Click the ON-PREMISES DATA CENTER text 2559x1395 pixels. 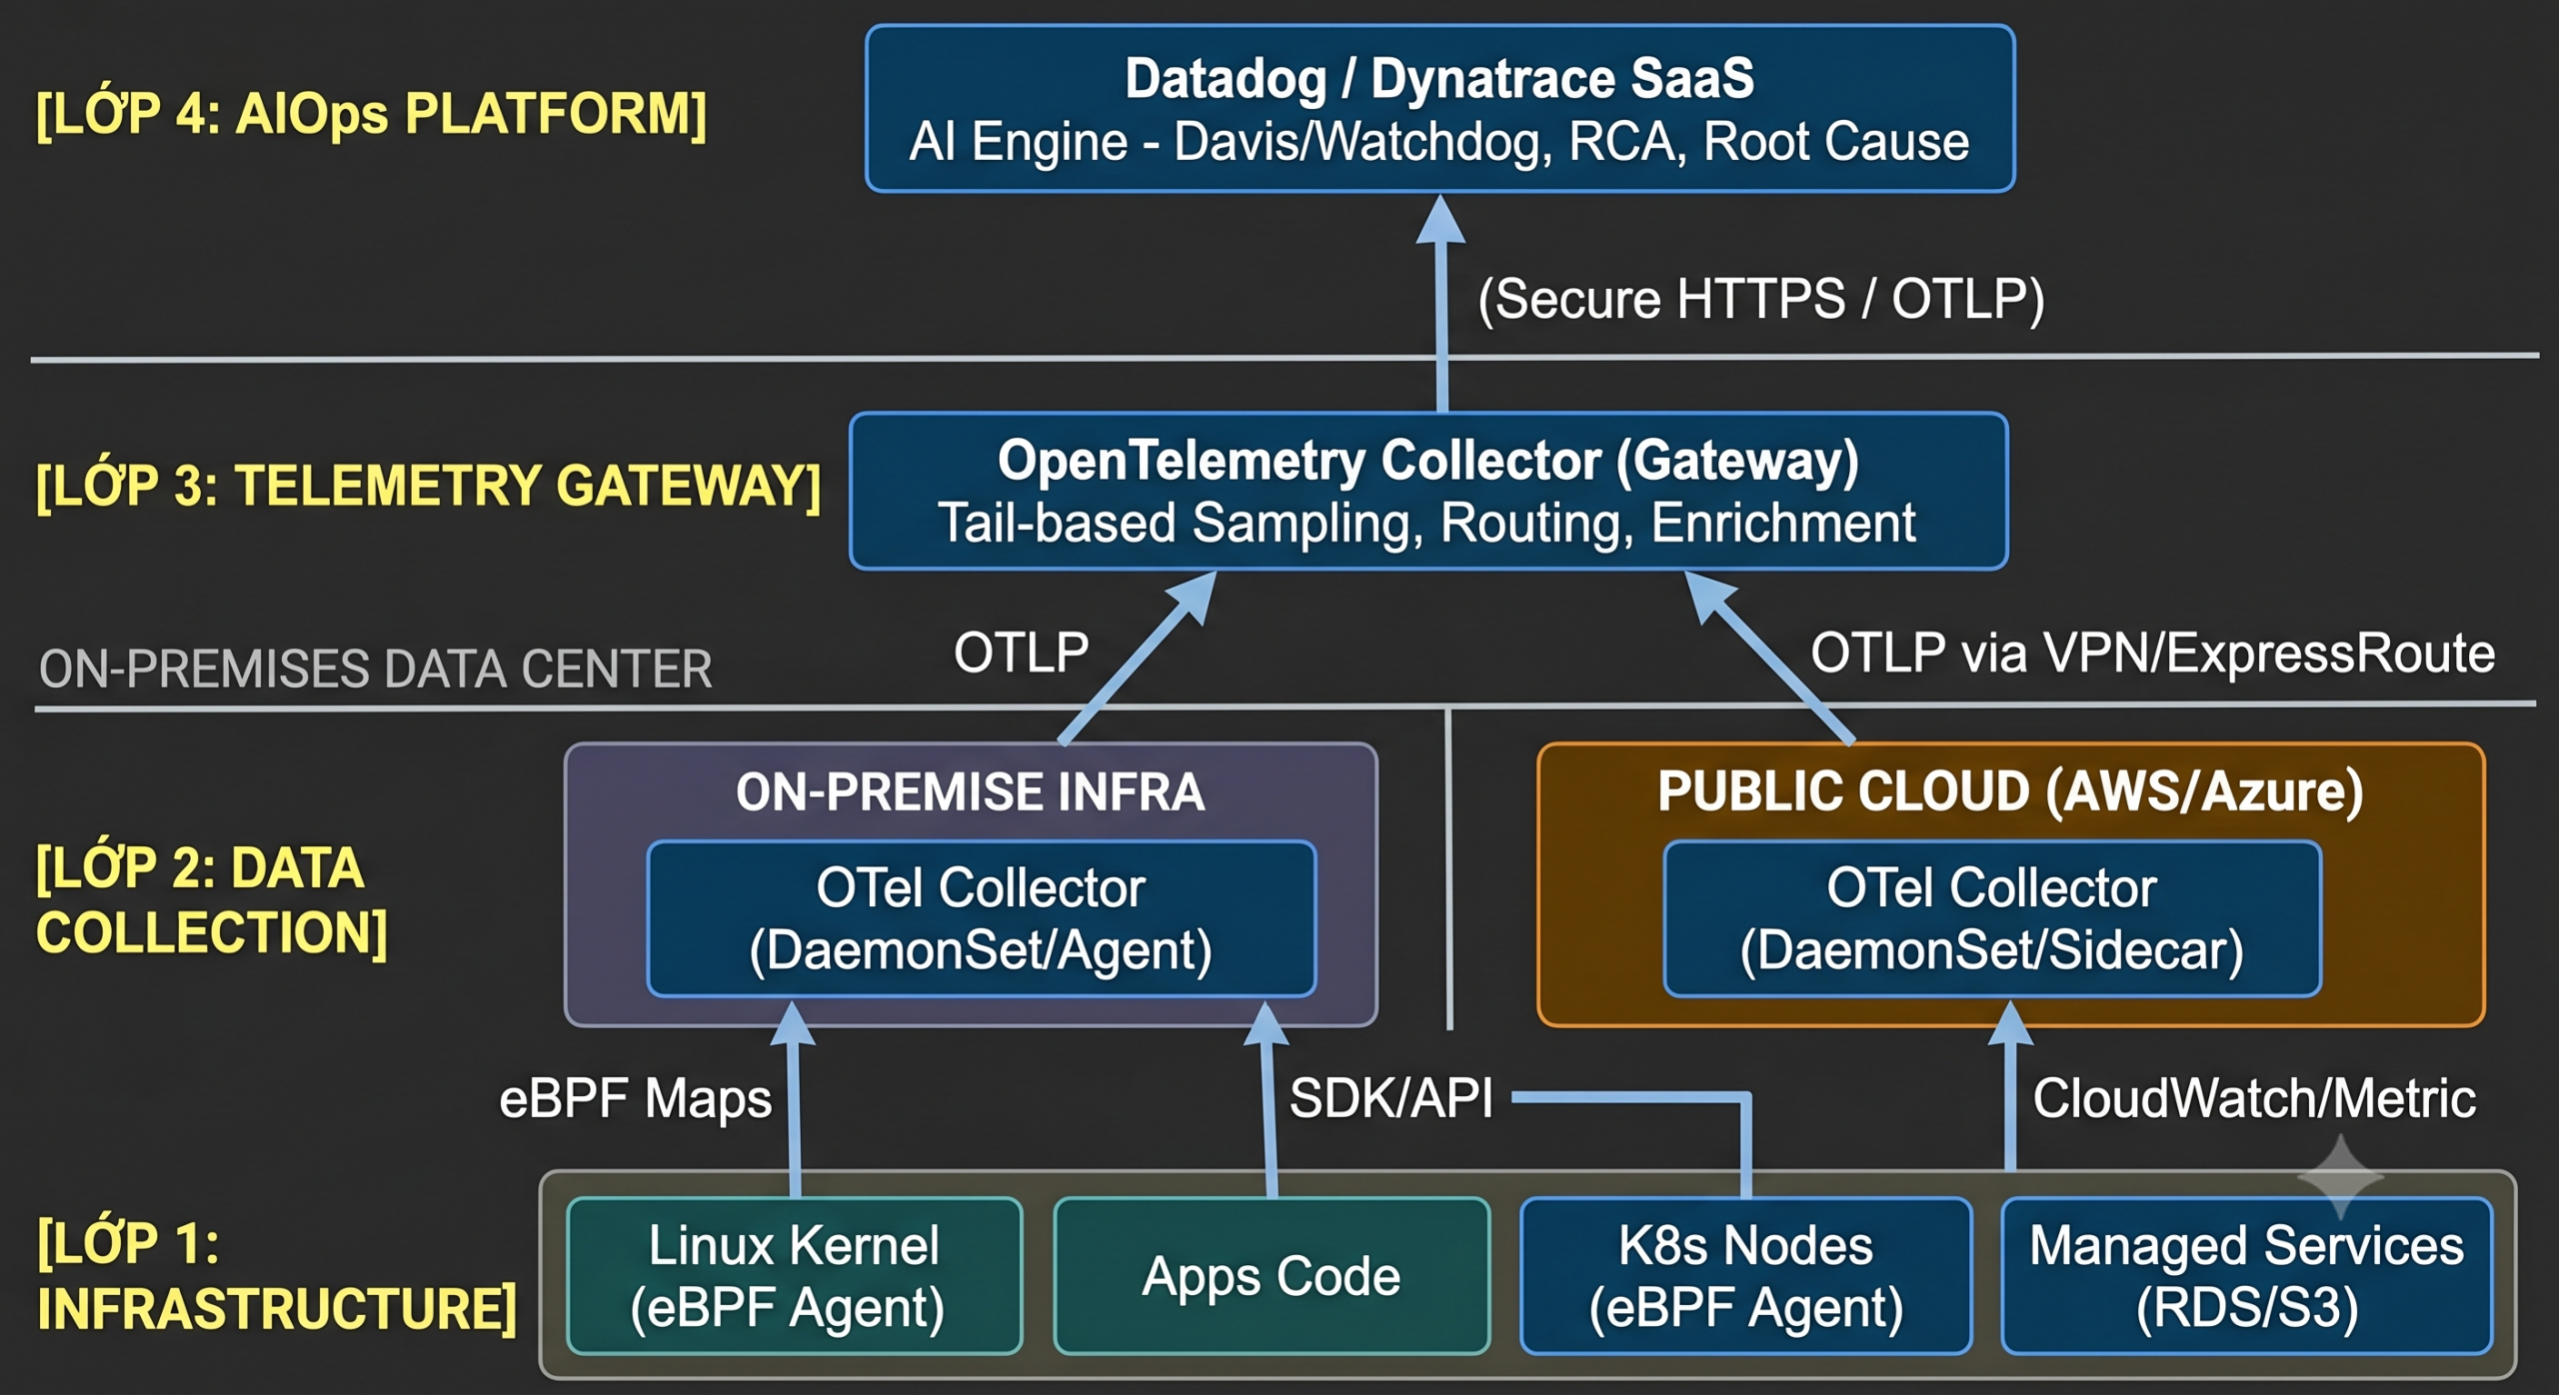click(375, 669)
